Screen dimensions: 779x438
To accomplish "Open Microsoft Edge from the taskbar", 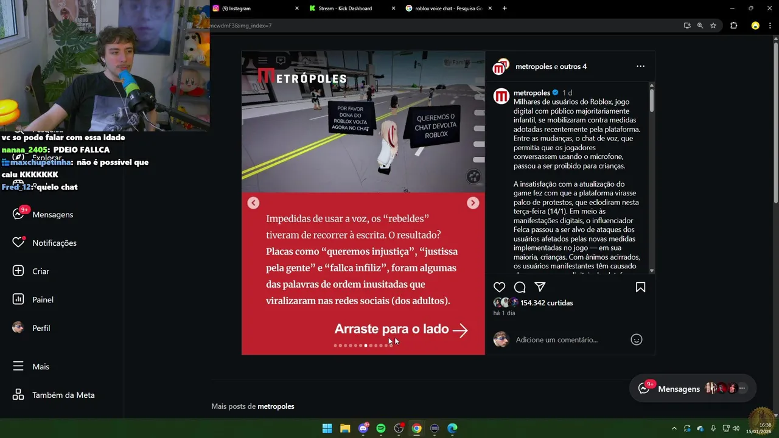I will tap(452, 428).
